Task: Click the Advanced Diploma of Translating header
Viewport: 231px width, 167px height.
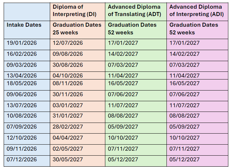Action: (134, 10)
